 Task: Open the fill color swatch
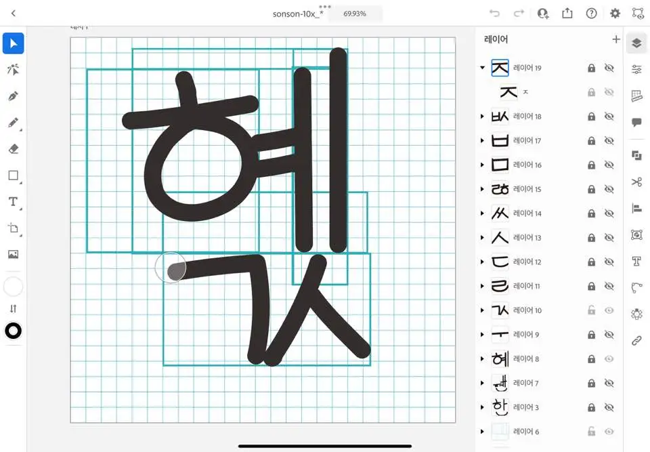tap(14, 287)
